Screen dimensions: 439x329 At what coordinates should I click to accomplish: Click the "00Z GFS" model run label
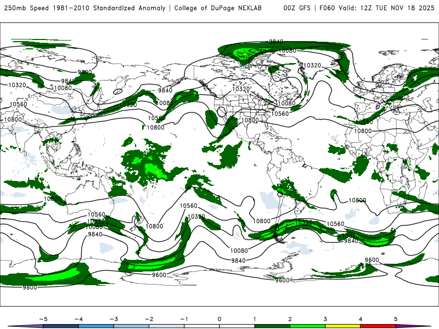pos(297,8)
